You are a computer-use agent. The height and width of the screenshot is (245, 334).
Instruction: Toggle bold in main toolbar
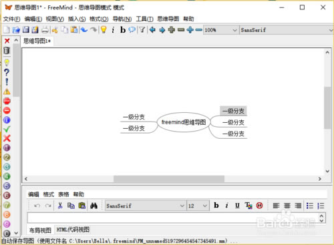pos(123,30)
